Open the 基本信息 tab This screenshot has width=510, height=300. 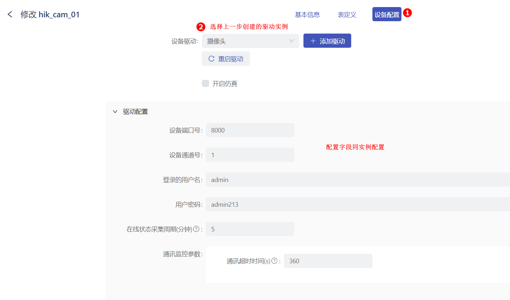pos(307,14)
